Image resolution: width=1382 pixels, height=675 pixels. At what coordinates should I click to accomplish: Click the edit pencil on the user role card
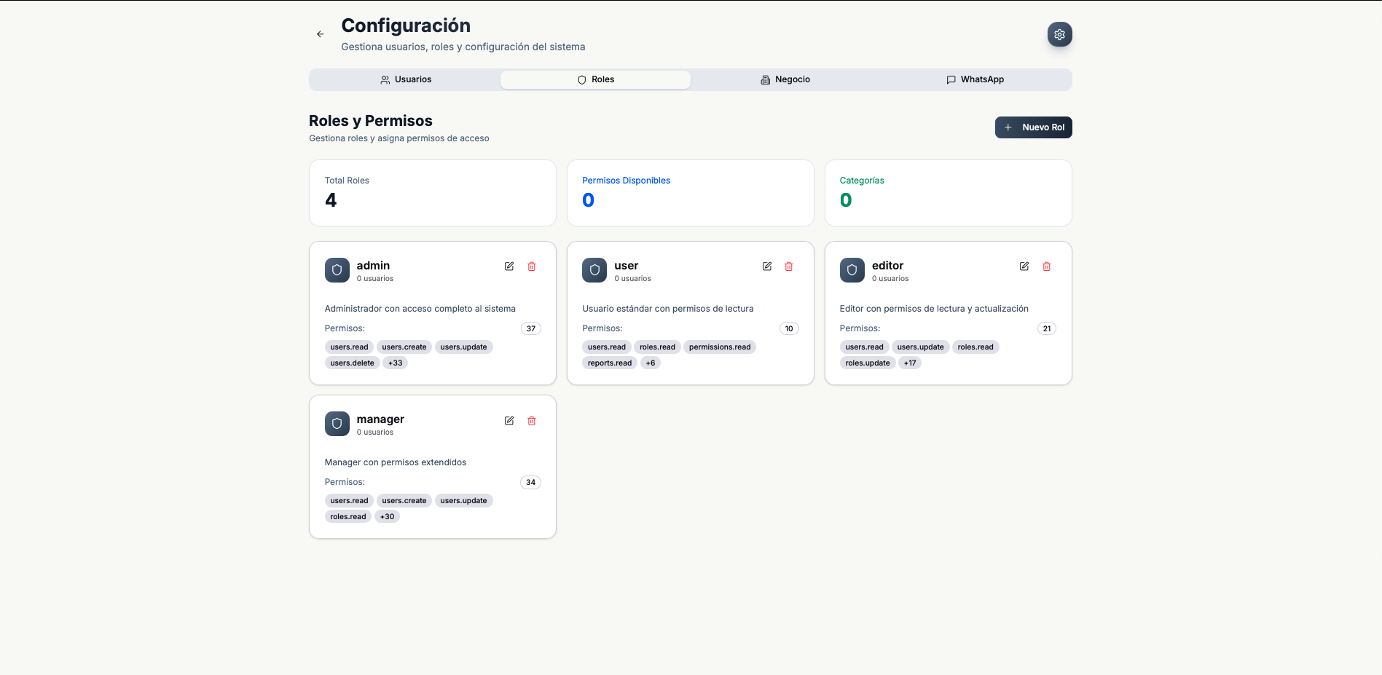[x=766, y=267]
